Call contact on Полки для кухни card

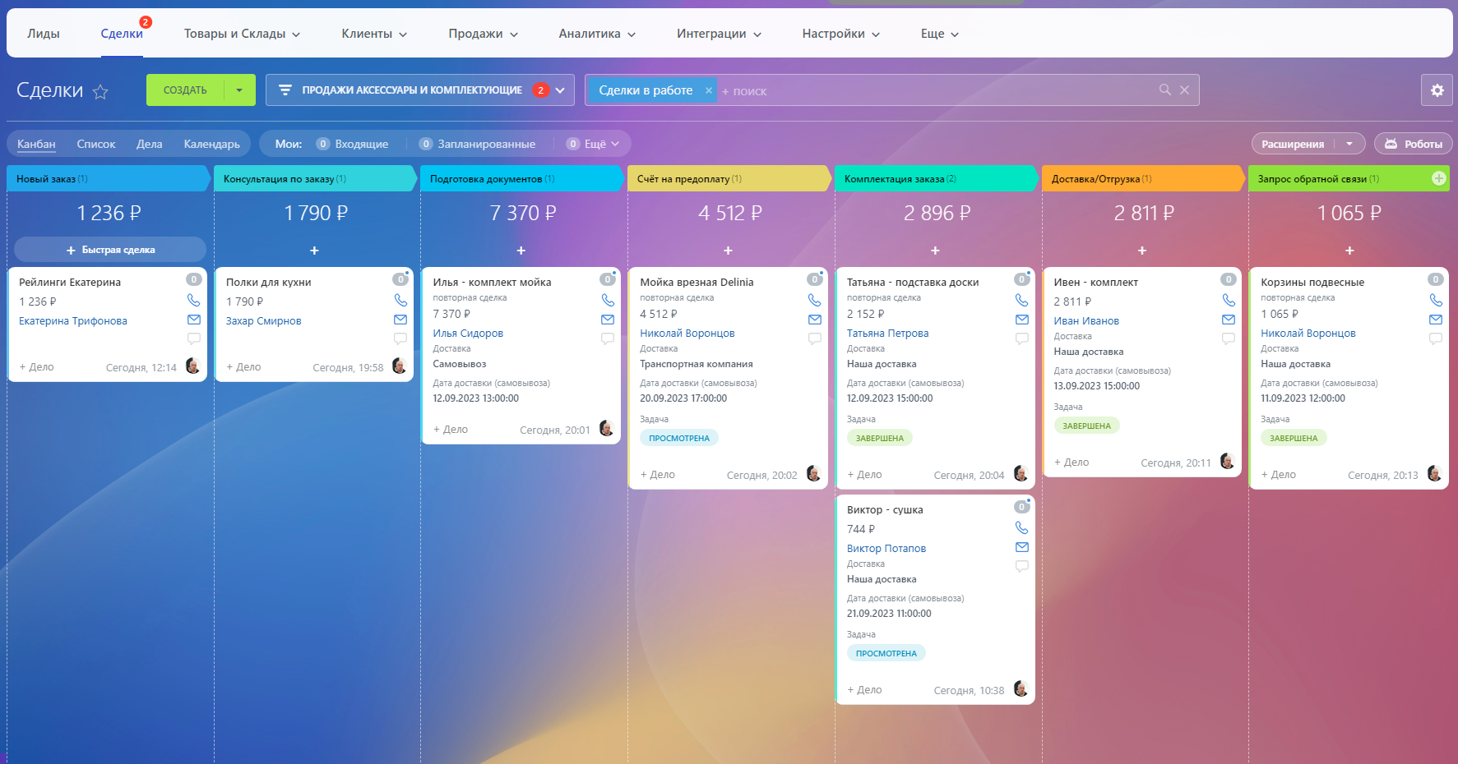coord(400,300)
